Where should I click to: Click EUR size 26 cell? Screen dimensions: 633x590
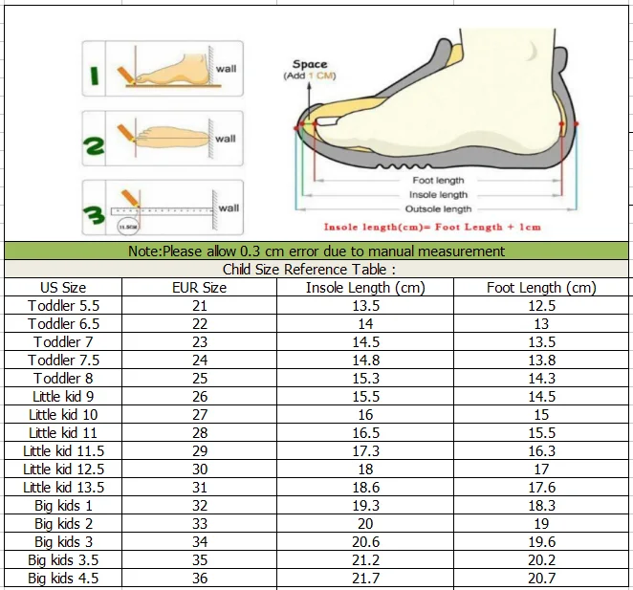click(200, 397)
